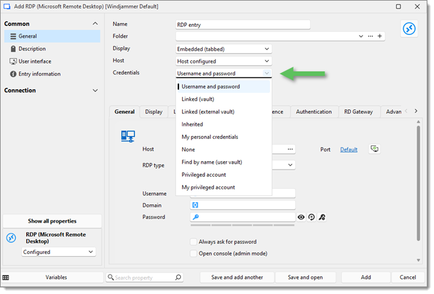Click the password strength bar
The width and height of the screenshot is (434, 294).
[x=243, y=225]
